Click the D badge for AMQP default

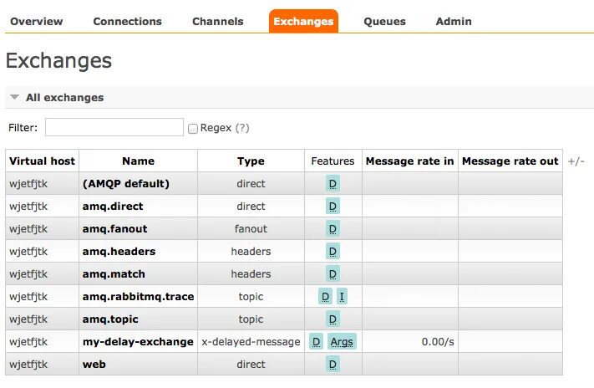click(333, 184)
